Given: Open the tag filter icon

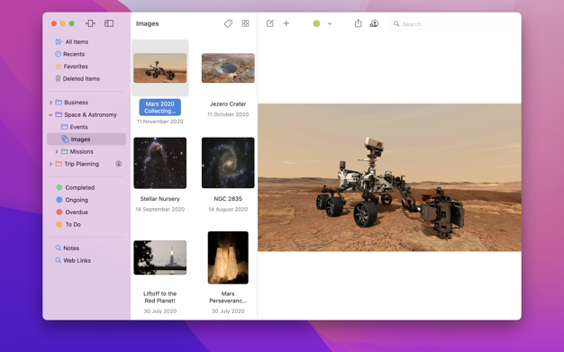Looking at the screenshot, I should tap(228, 23).
